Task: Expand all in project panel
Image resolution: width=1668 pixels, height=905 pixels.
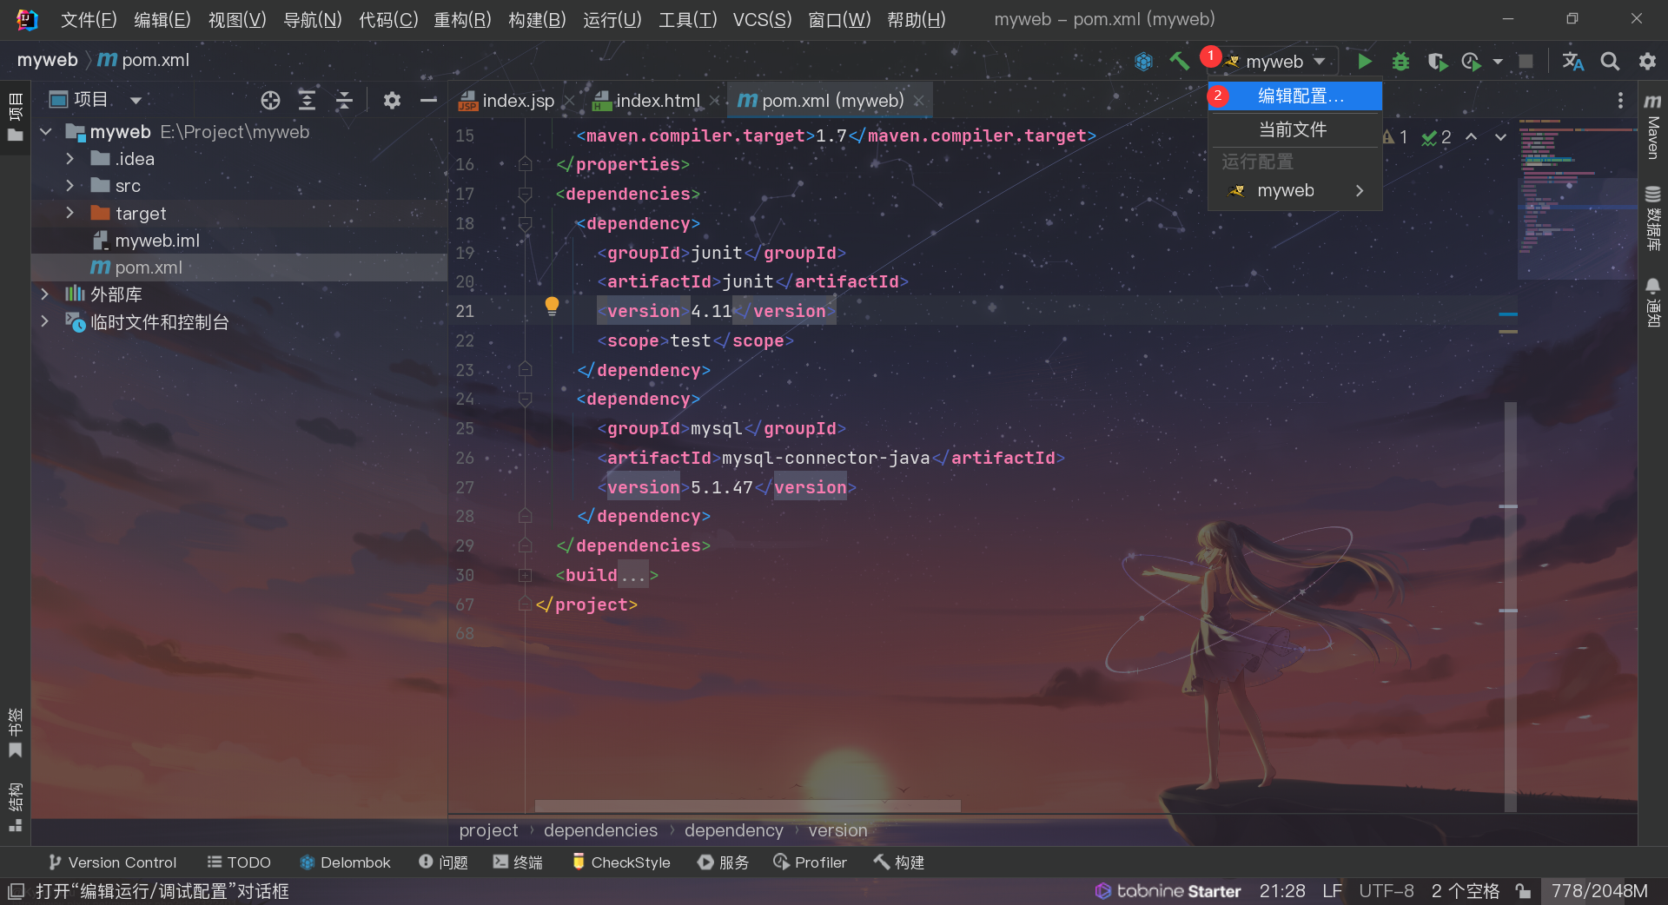Action: (307, 101)
